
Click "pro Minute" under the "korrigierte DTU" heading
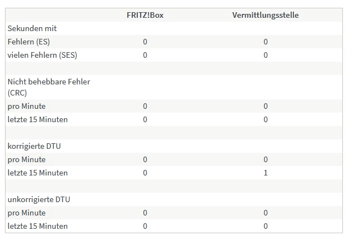27,159
